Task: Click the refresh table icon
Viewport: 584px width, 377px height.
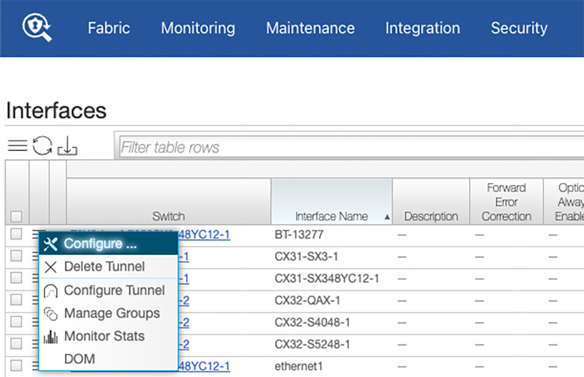Action: click(x=42, y=145)
